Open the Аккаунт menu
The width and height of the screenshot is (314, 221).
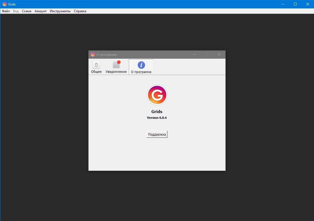[41, 11]
